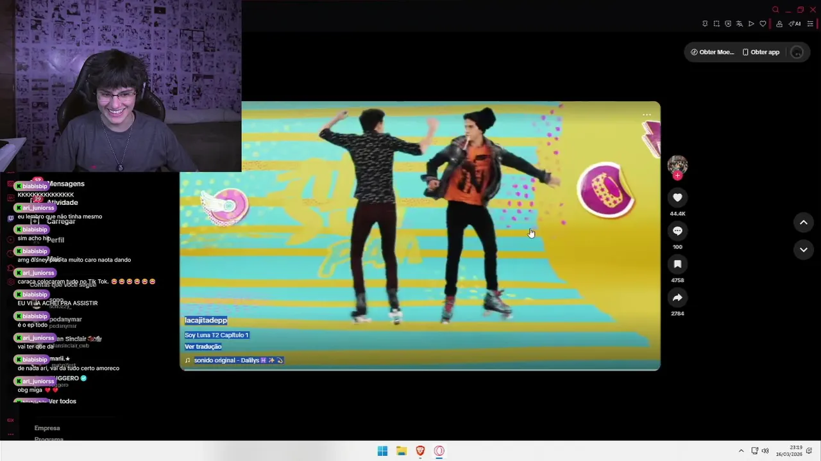Click the 100 comments count

tap(677, 247)
